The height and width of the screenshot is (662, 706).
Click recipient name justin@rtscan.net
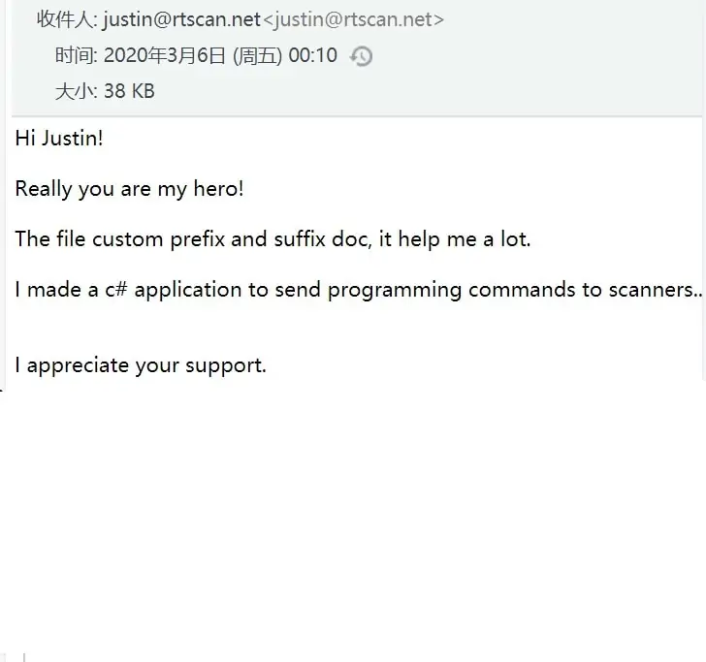coord(181,18)
